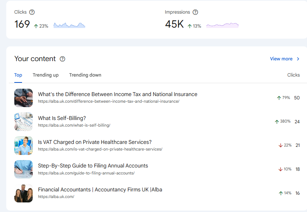Open the Income Tax and National Insurance article
The width and height of the screenshot is (307, 212).
pos(118,94)
